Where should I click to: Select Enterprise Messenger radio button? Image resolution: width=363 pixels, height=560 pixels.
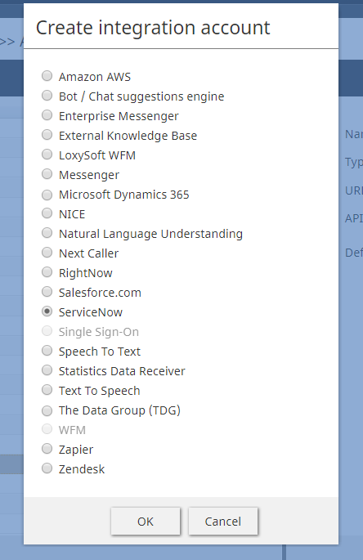47,115
